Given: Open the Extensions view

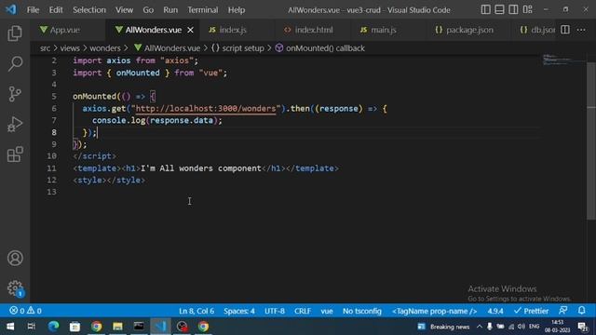Looking at the screenshot, I should [x=15, y=154].
